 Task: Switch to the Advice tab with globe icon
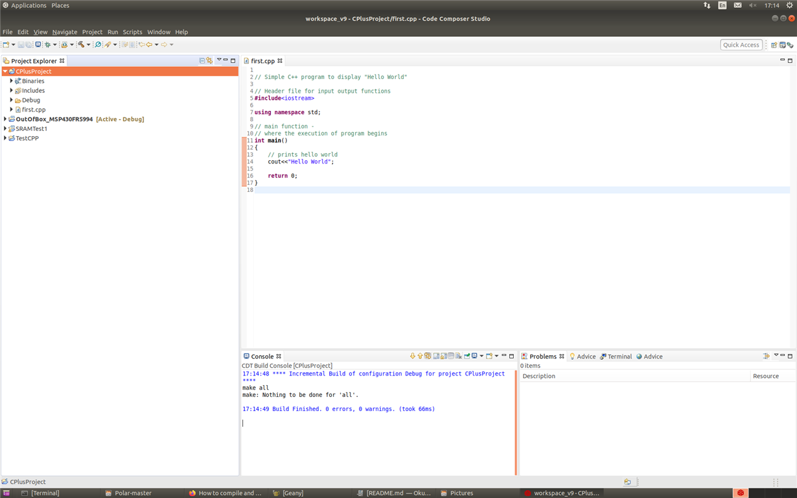(x=649, y=357)
